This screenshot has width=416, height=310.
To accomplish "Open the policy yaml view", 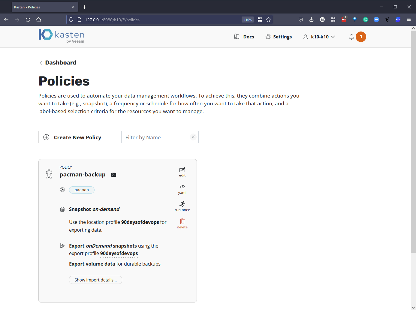I will pyautogui.click(x=182, y=189).
